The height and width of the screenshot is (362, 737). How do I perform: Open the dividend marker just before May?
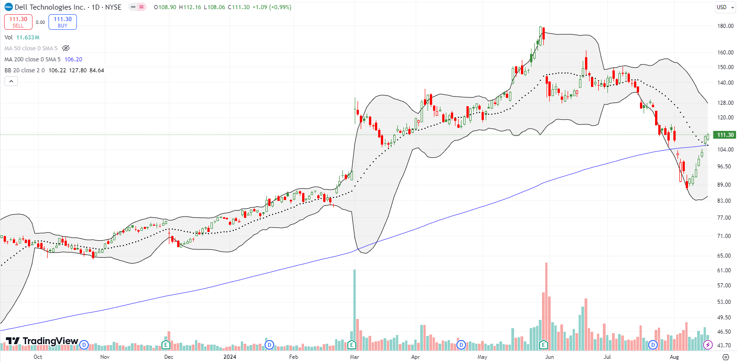click(461, 345)
